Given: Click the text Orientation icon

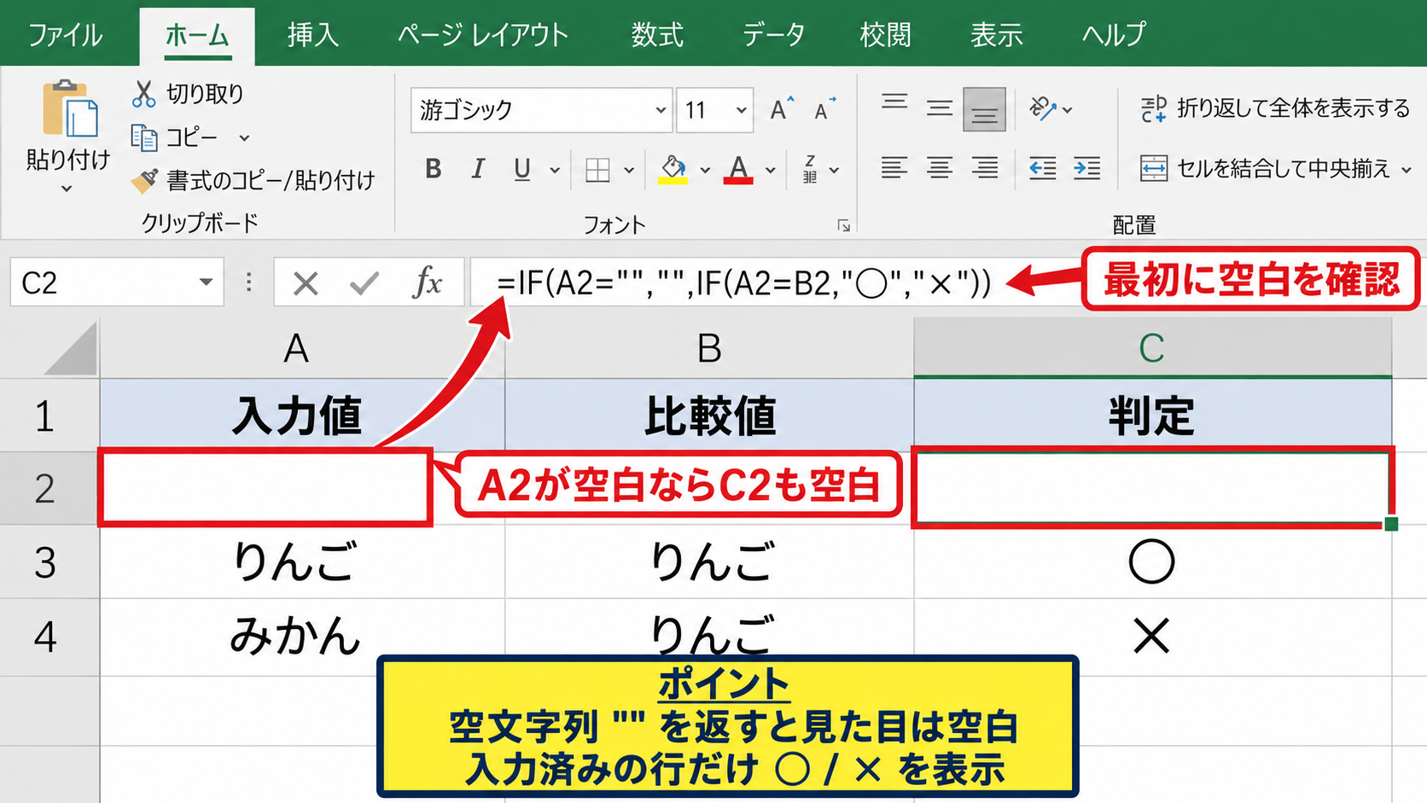Looking at the screenshot, I should (x=1043, y=108).
